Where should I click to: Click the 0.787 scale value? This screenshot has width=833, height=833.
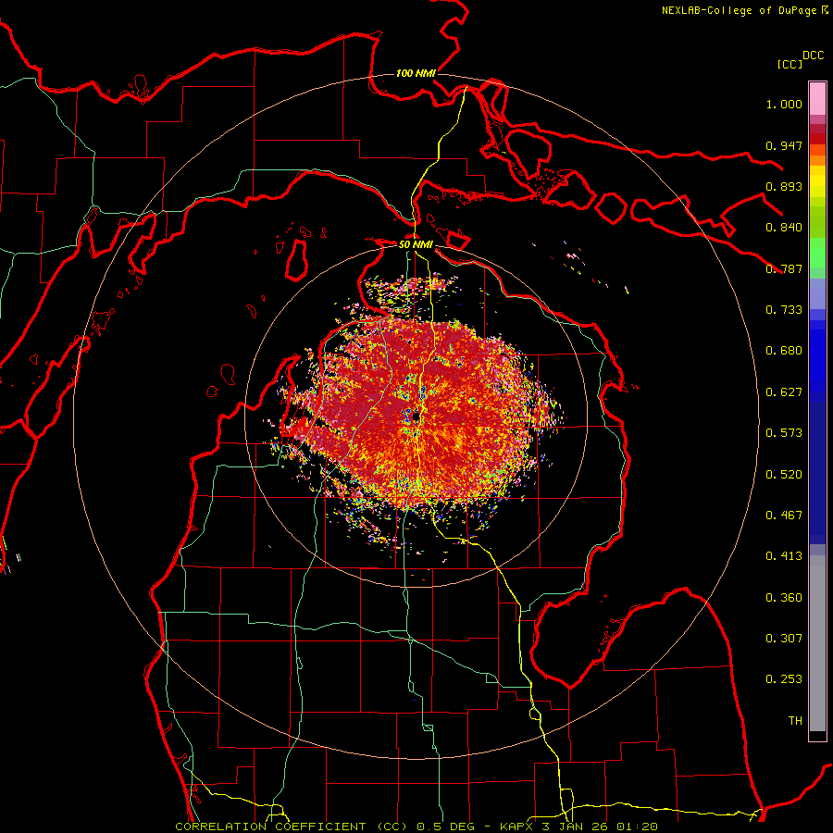784,268
